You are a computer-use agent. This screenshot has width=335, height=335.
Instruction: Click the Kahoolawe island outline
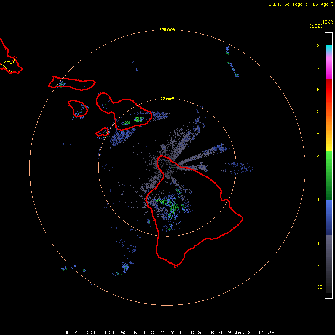point(102,132)
